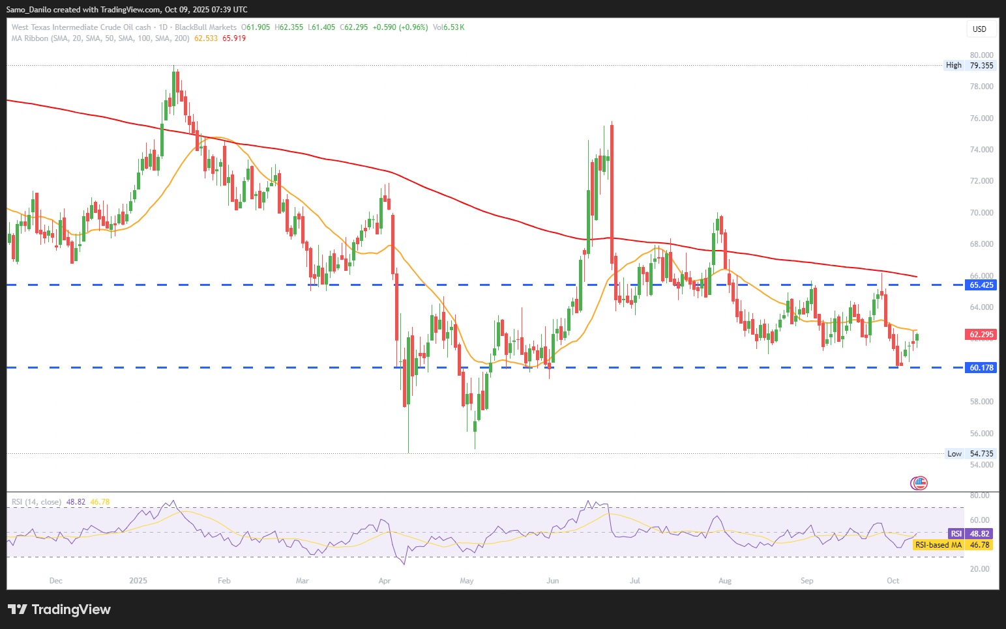Viewport: 1006px width, 629px height.
Task: Click the Low 54.735 price label
Action: point(971,454)
